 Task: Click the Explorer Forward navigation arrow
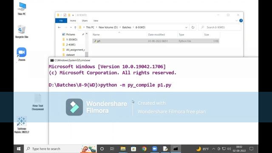pos(66,27)
